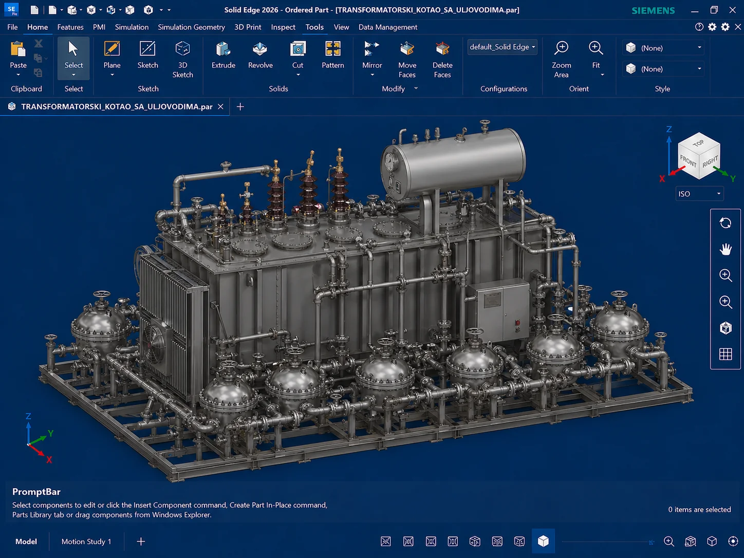744x558 pixels.
Task: Click the Front face of the view cube
Action: click(688, 162)
